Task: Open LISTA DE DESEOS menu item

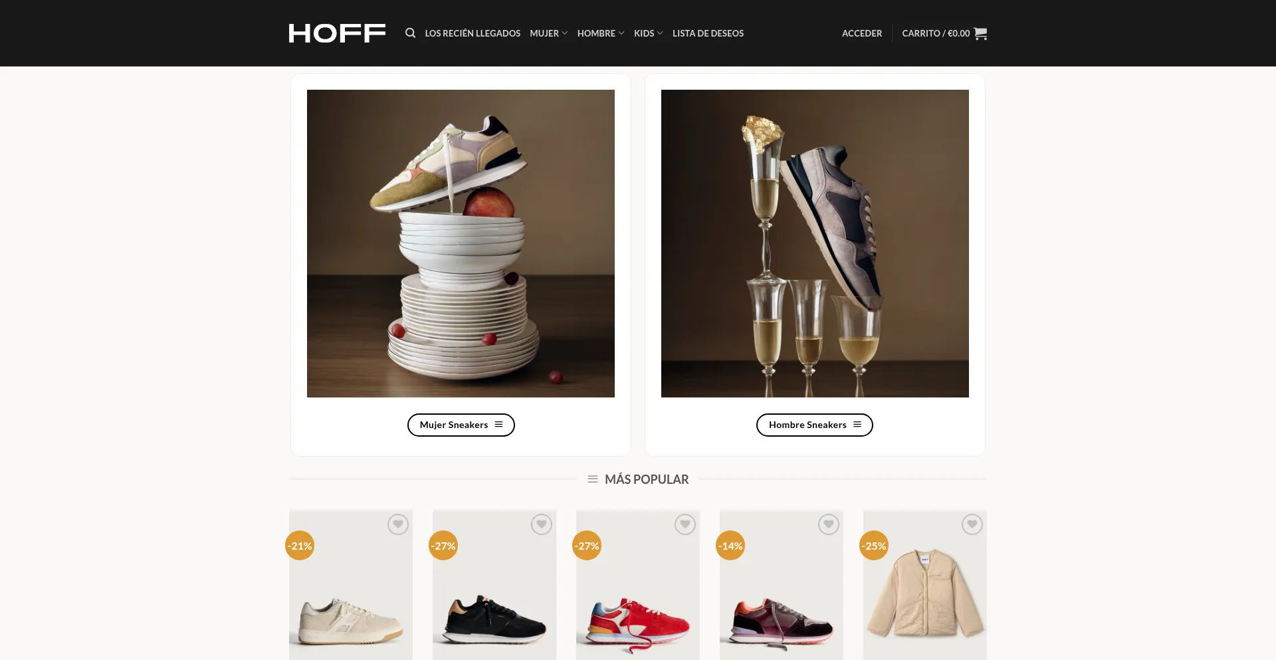Action: (708, 33)
